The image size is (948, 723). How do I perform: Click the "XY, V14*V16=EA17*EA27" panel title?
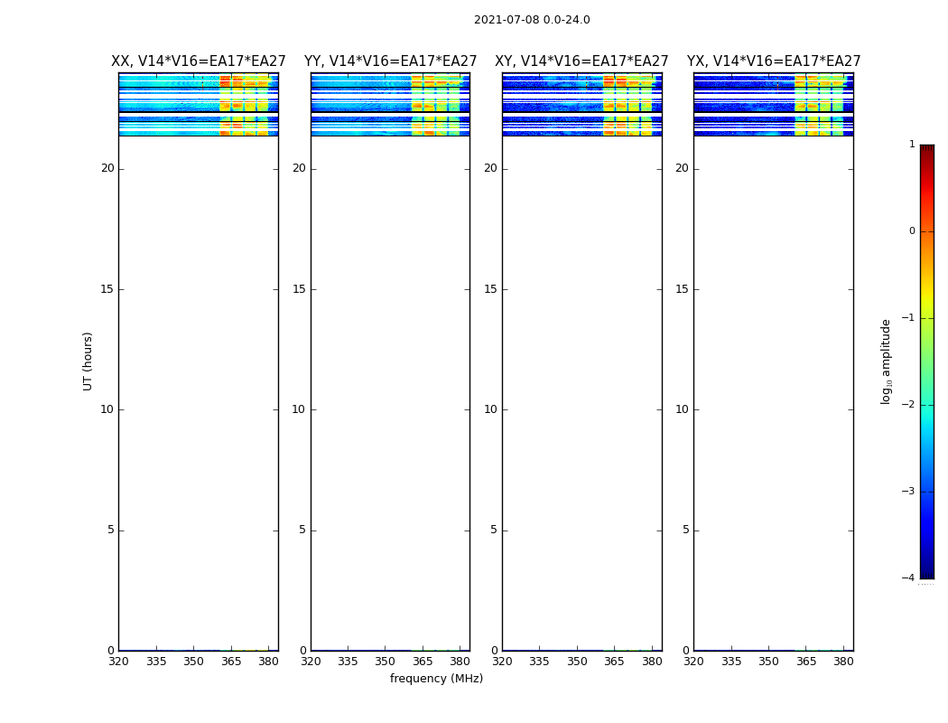point(581,61)
